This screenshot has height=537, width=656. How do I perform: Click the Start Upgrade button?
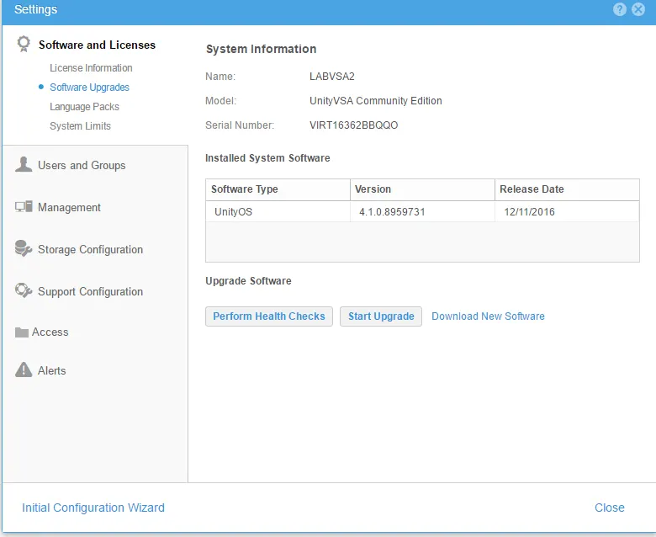click(381, 316)
